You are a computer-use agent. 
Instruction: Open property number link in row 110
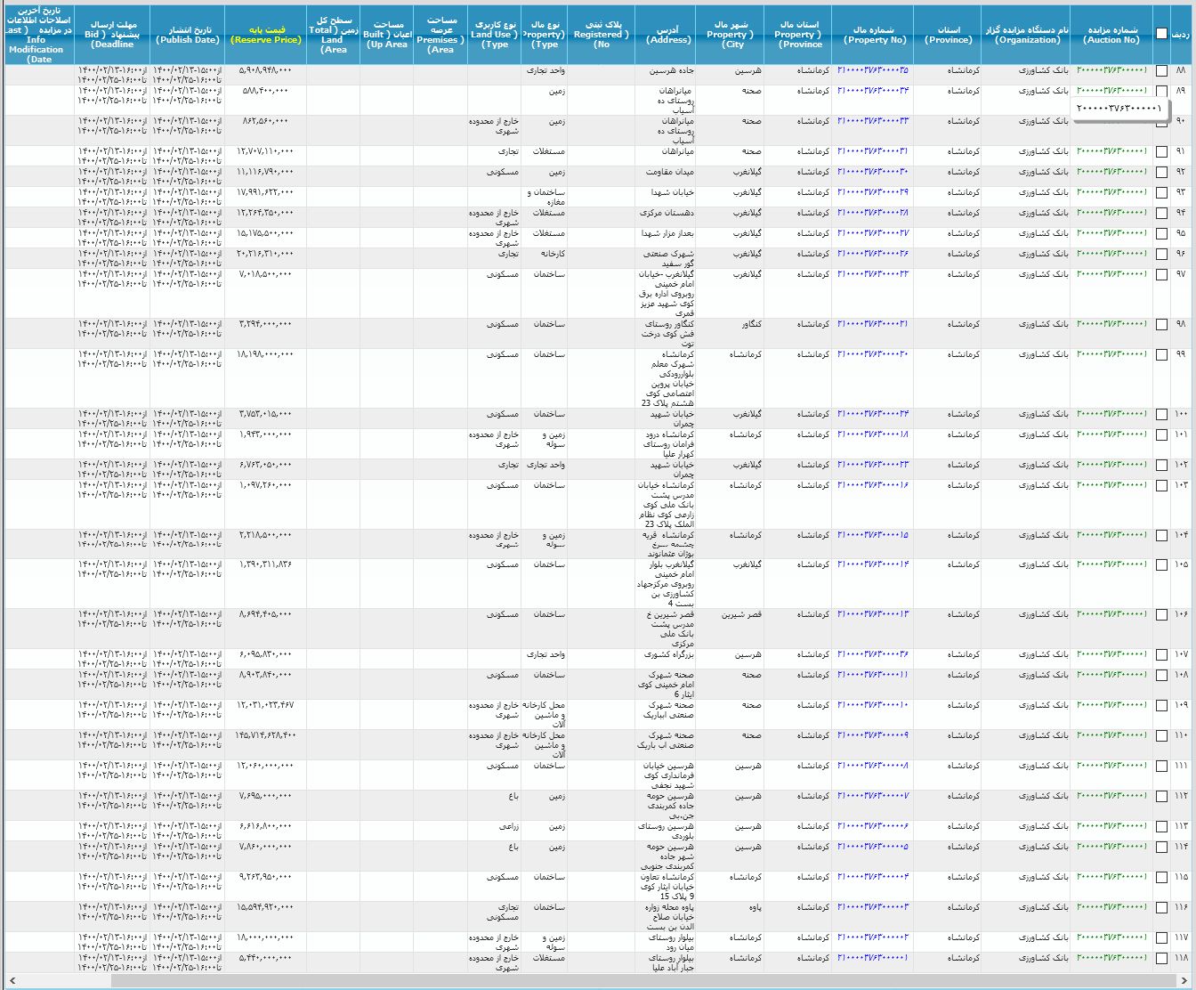873,735
